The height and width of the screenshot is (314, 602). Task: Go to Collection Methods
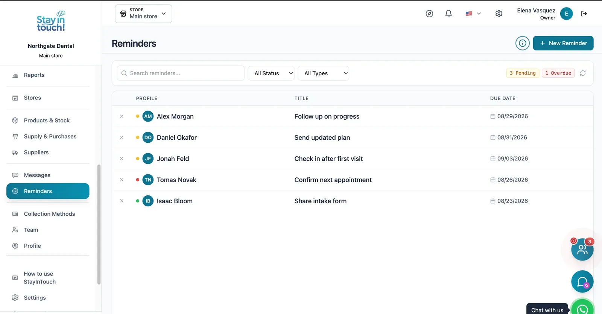pos(48,214)
